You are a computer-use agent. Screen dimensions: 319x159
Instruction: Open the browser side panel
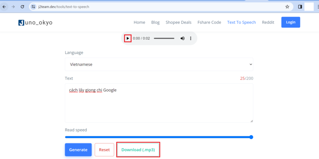click(300, 7)
